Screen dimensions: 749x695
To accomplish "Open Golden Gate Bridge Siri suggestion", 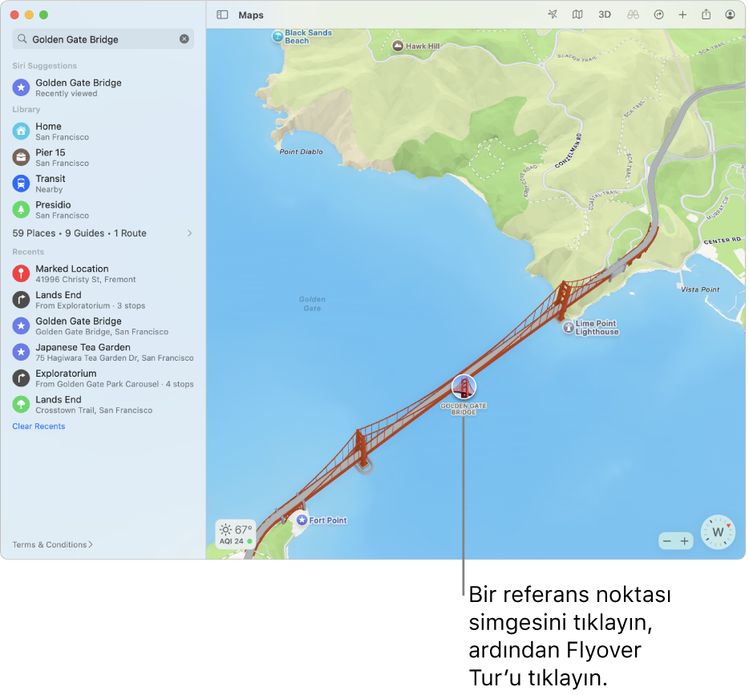I will pyautogui.click(x=103, y=88).
